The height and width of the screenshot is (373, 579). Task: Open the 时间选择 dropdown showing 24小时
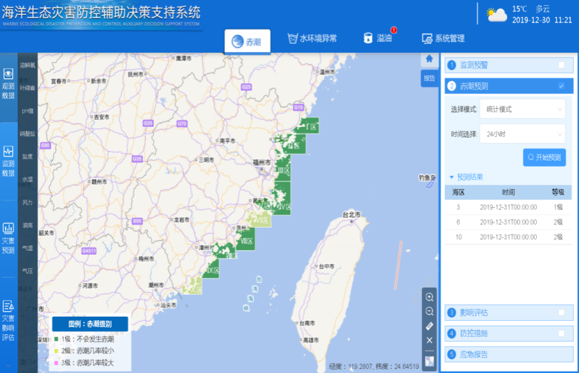click(522, 134)
